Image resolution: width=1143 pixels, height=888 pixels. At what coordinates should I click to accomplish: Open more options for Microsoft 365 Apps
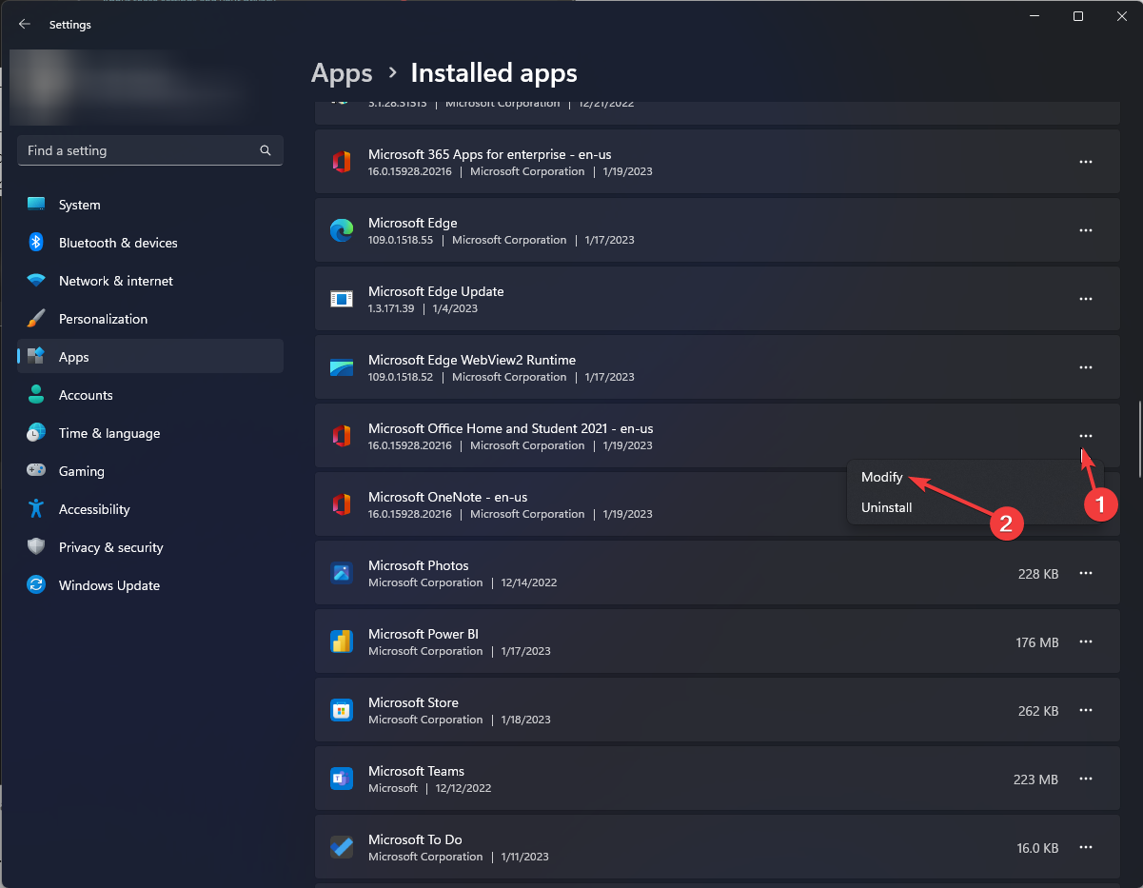click(1085, 163)
